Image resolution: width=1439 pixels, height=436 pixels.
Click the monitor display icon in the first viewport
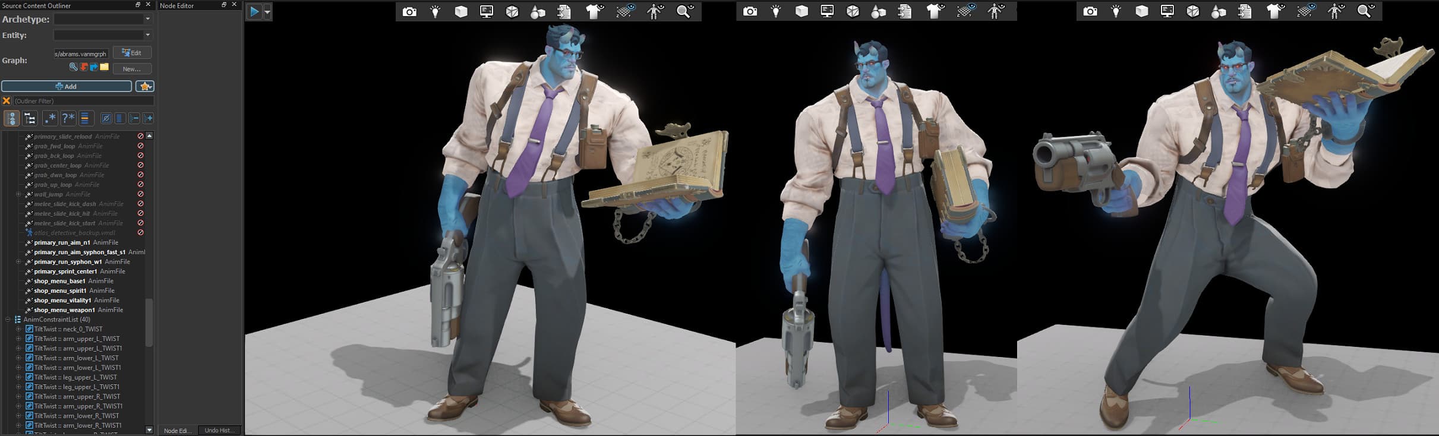point(487,11)
